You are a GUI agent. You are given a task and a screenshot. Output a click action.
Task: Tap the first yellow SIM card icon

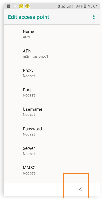[x=21, y=6]
